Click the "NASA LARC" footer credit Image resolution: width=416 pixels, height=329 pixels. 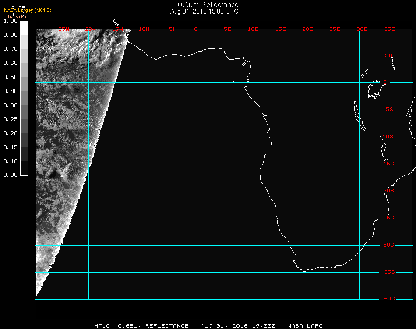(305, 326)
